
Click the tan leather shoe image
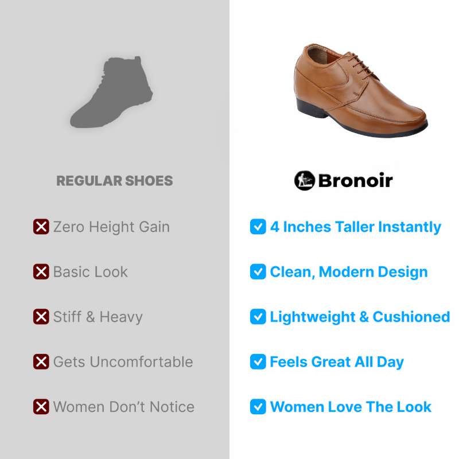click(361, 91)
